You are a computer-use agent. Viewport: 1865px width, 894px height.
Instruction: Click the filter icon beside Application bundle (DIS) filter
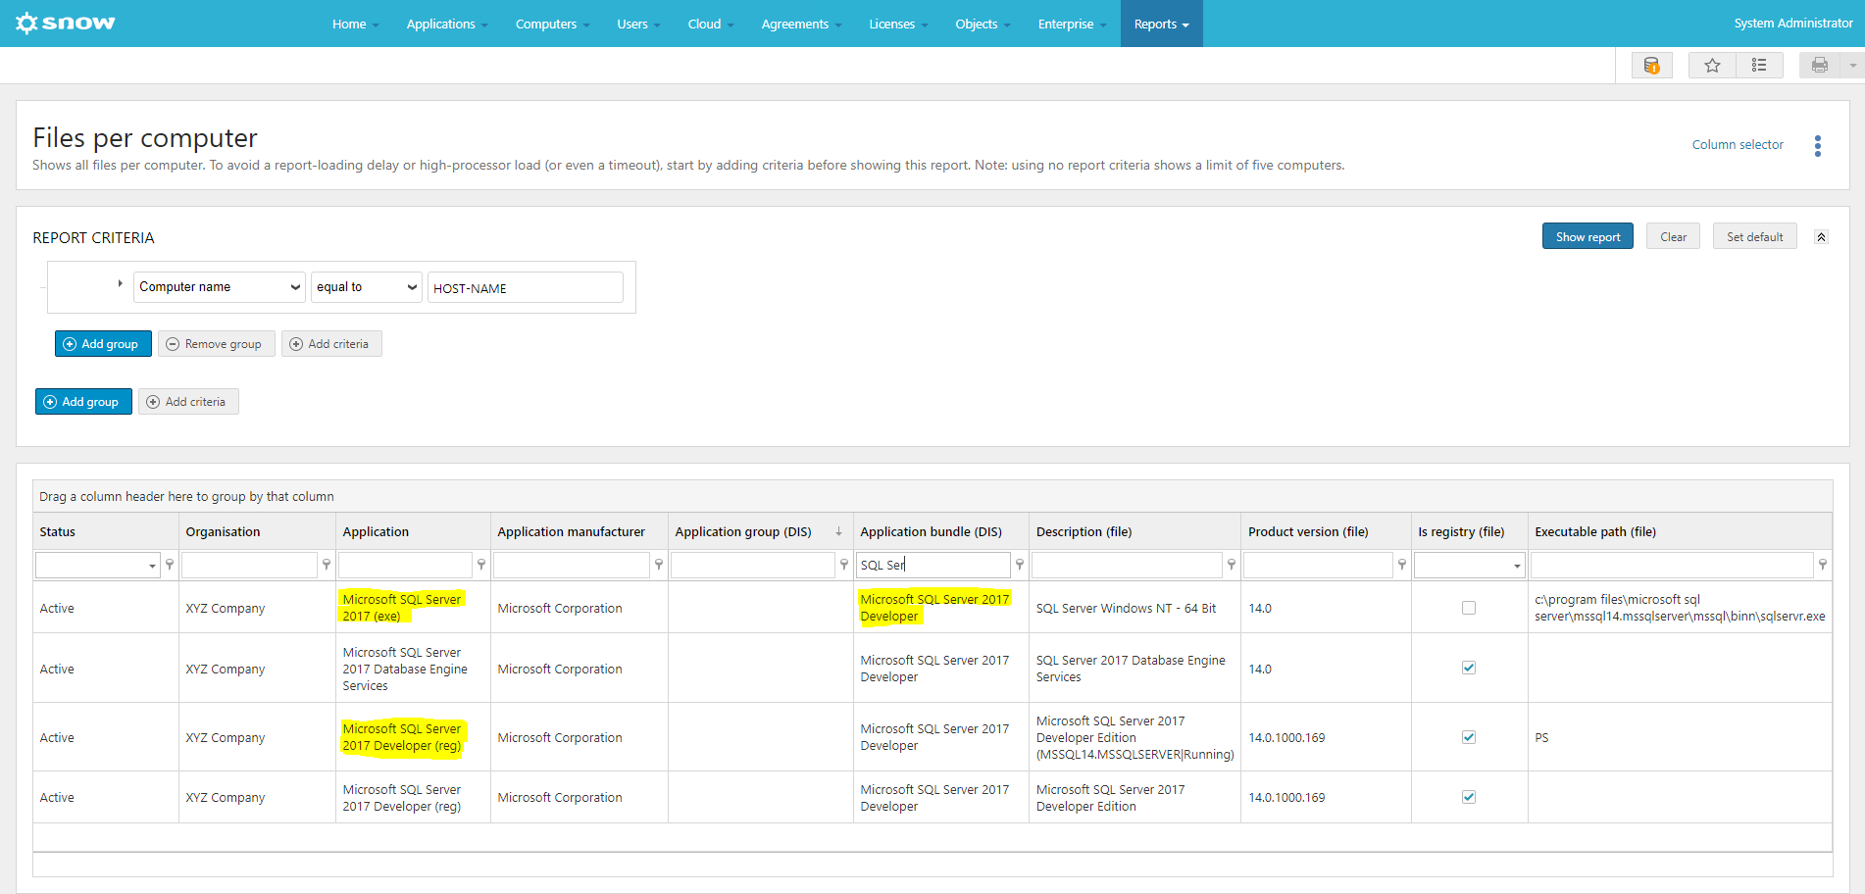pyautogui.click(x=1020, y=565)
